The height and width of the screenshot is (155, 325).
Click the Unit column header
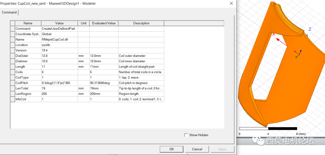(84, 23)
